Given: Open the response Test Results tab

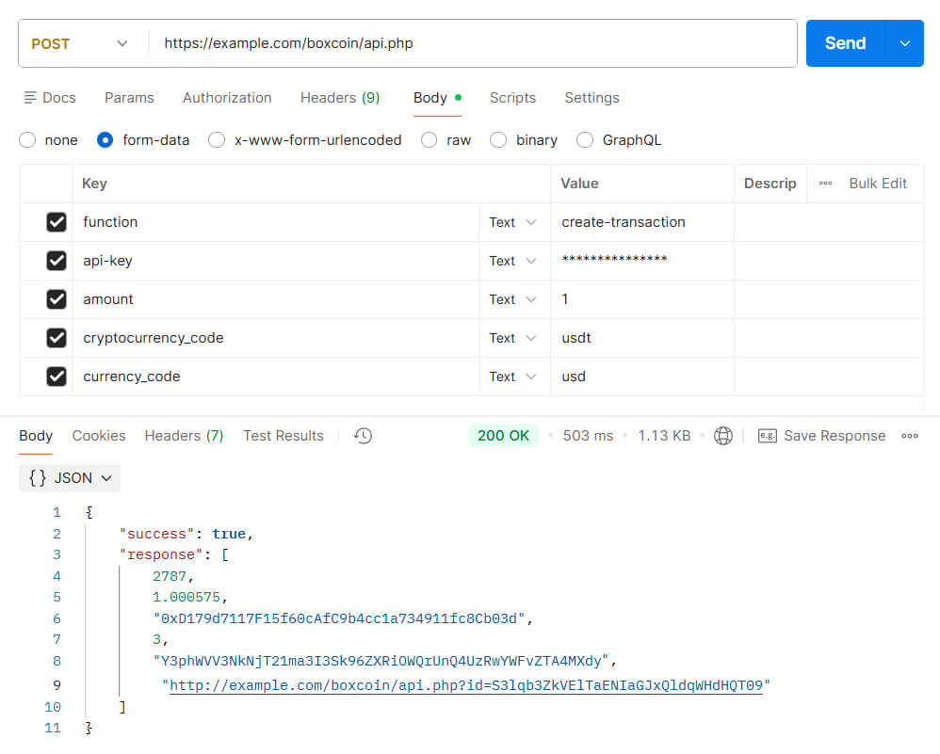Looking at the screenshot, I should click(283, 436).
